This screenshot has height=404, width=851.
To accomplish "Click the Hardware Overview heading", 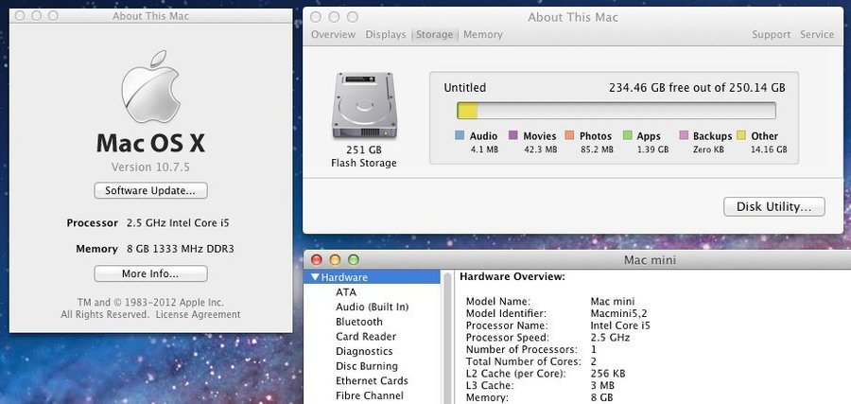I will tap(512, 277).
